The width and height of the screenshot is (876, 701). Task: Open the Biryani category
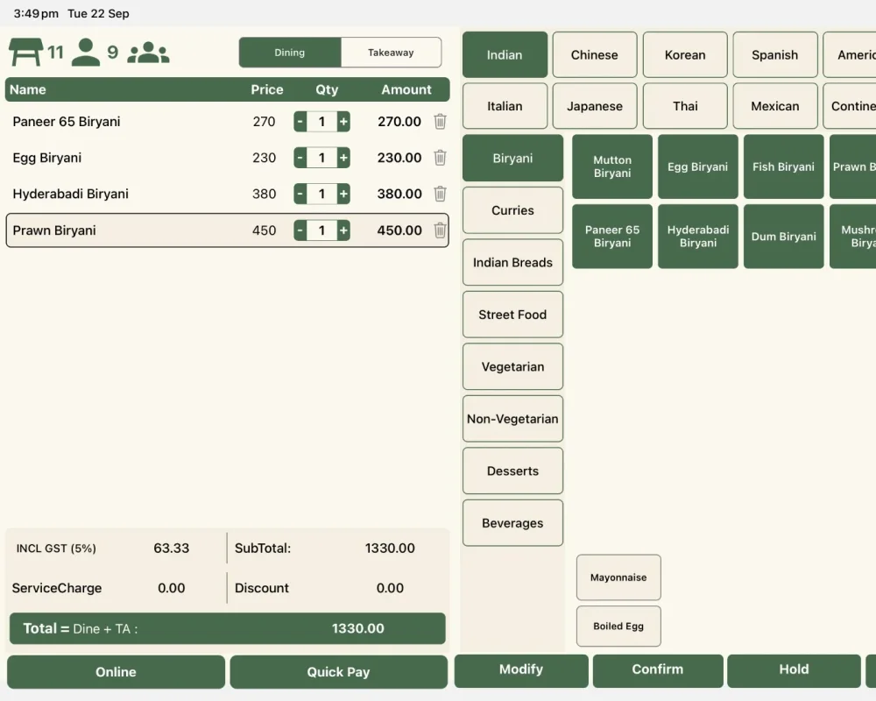point(512,159)
